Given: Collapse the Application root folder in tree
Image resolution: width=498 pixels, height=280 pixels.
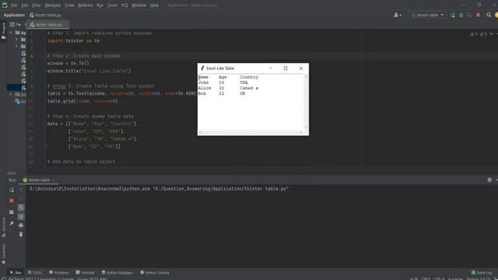Looking at the screenshot, I should [11, 33].
